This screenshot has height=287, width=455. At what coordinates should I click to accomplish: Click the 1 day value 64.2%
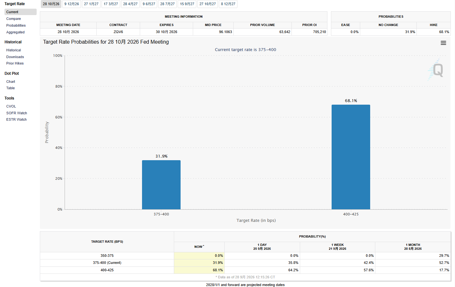[293, 270]
